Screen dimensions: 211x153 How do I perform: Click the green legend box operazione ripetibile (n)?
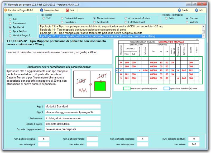(127, 88)
